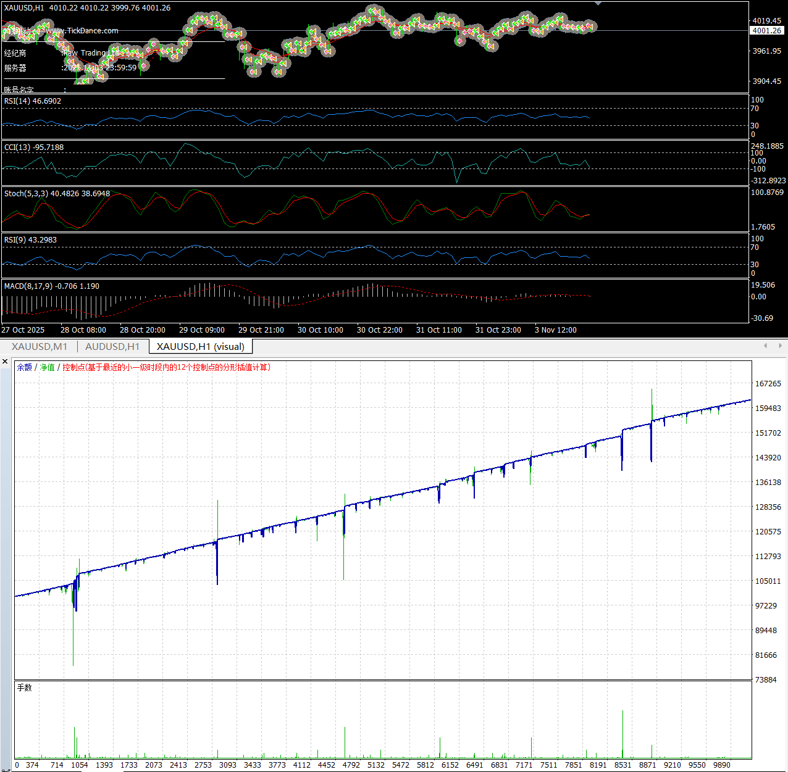
Task: Click the blue 余额 balance legend
Action: pos(24,367)
